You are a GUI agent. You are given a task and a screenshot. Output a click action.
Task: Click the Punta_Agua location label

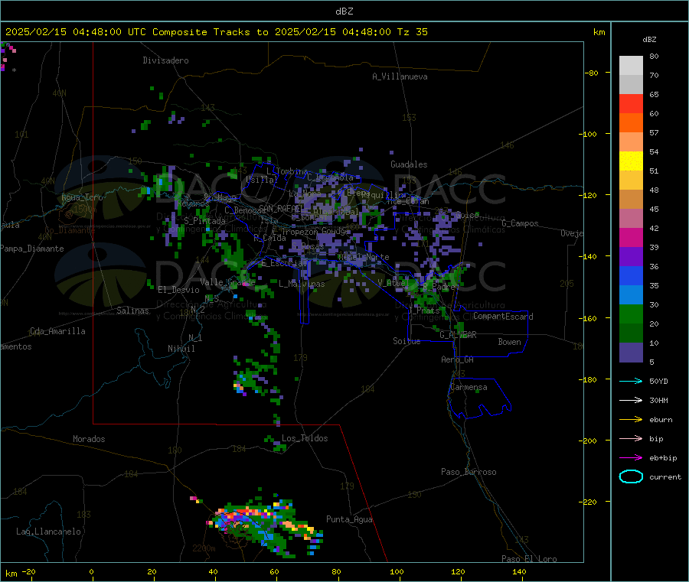click(x=349, y=519)
